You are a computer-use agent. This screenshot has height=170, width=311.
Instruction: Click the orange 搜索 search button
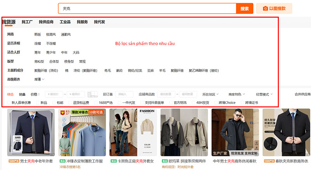(245, 9)
